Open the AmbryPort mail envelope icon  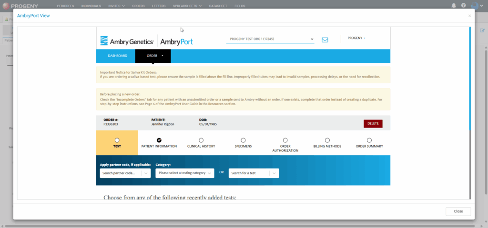click(325, 40)
